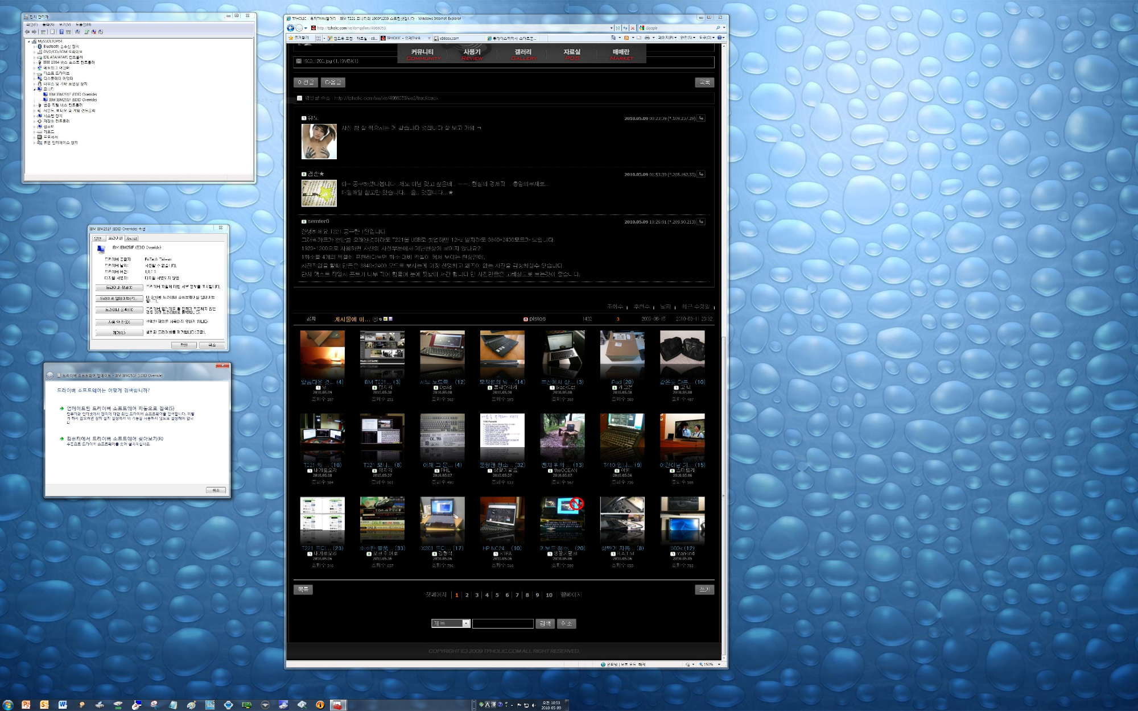This screenshot has height=711, width=1138.
Task: Click RSS feeds icon in IE
Action: point(626,38)
